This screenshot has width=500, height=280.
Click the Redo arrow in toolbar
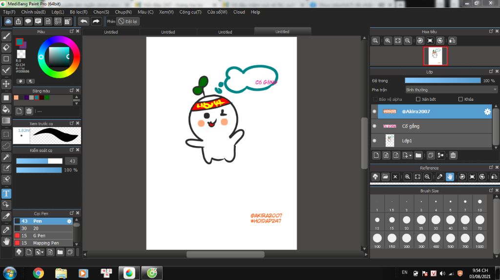click(96, 21)
